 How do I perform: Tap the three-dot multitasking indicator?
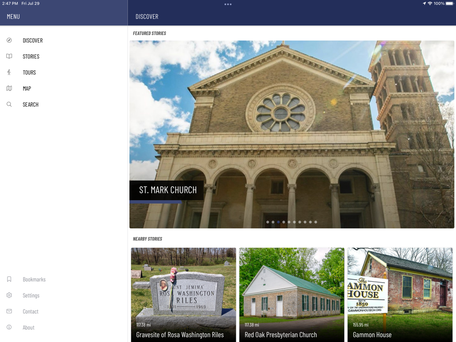[228, 5]
